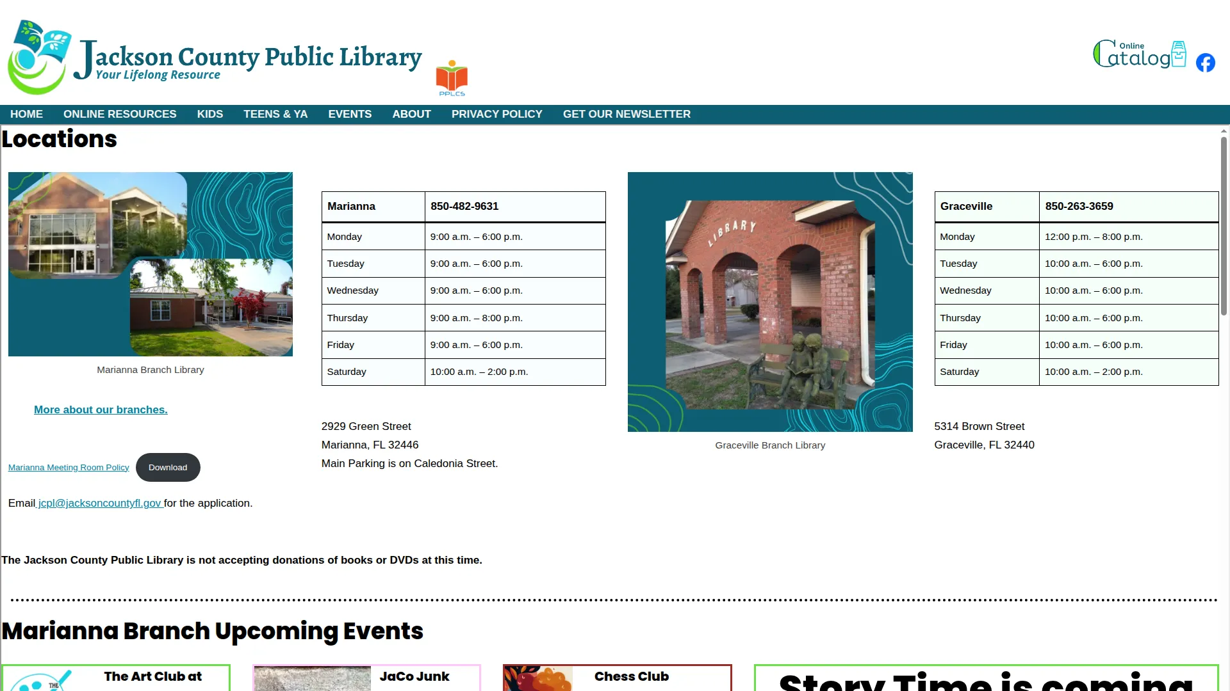1230x691 pixels.
Task: Open the PRIVACY POLICY page
Action: coord(496,114)
